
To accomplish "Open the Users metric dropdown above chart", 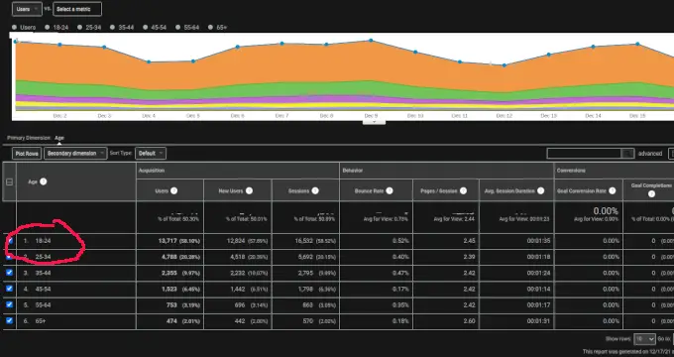I will click(x=27, y=9).
